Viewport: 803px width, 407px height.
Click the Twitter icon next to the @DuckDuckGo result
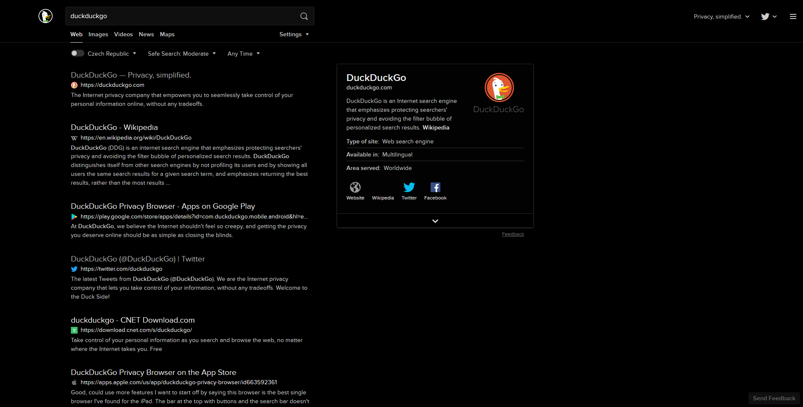(74, 269)
